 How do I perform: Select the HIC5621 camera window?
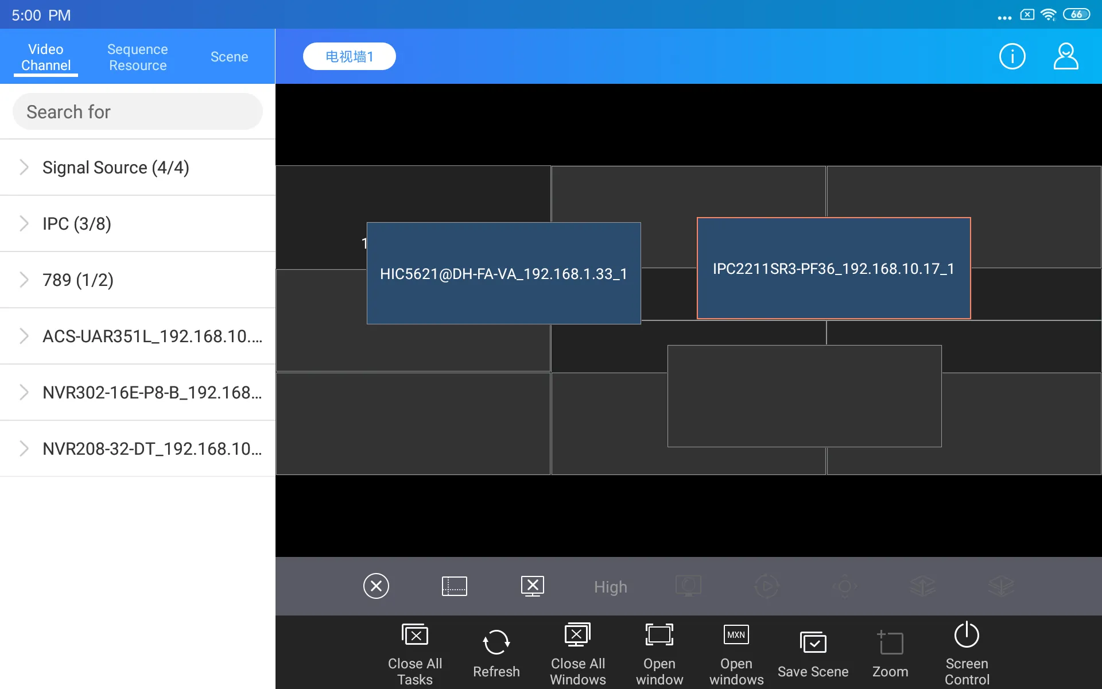point(503,272)
